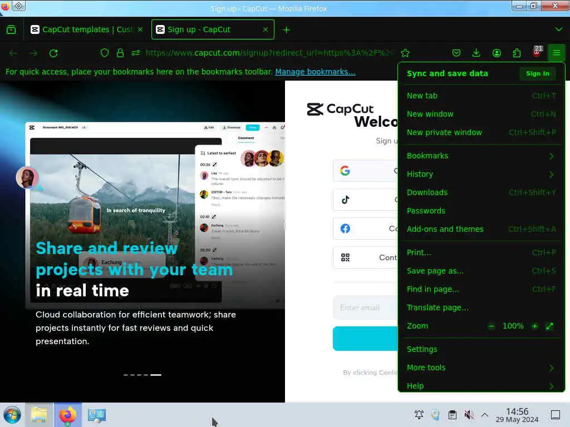Continue with Facebook sign-up button
The width and height of the screenshot is (570, 427).
click(x=365, y=229)
